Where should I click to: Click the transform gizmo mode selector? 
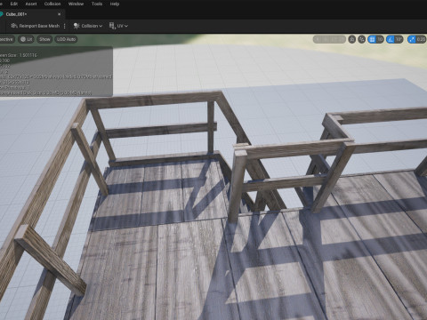pyautogui.click(x=329, y=39)
